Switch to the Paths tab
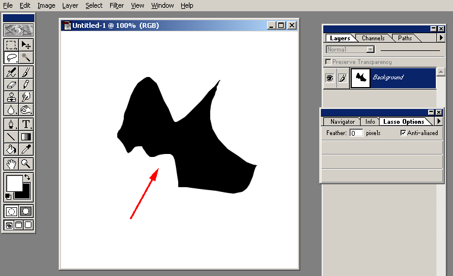This screenshot has height=276, width=453. pyautogui.click(x=405, y=38)
